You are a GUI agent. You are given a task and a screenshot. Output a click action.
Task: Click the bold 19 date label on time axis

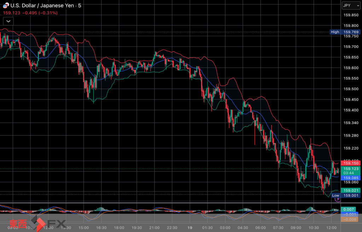(190, 228)
